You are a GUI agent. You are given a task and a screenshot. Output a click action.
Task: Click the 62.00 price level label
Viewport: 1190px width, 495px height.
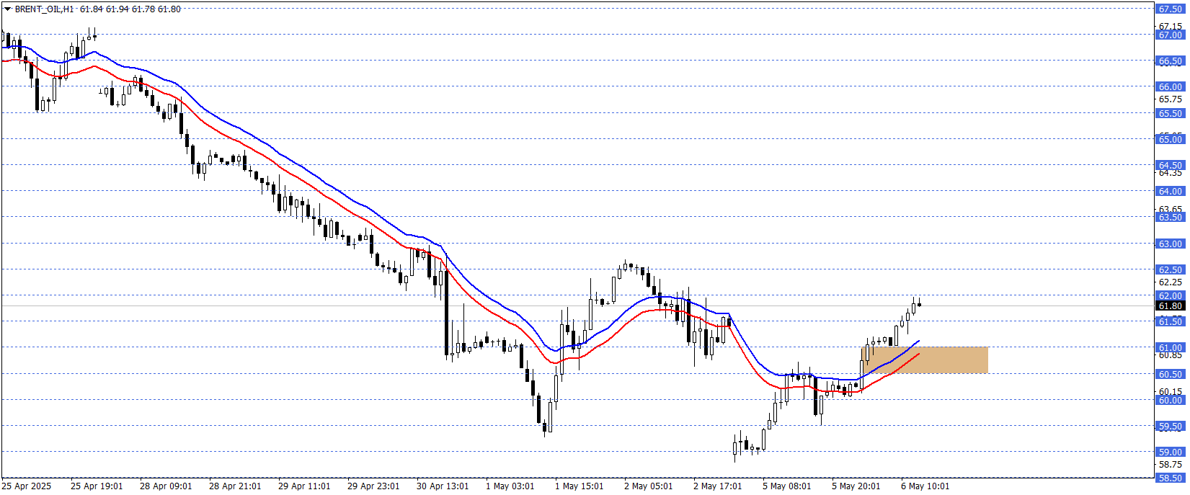pos(1171,296)
